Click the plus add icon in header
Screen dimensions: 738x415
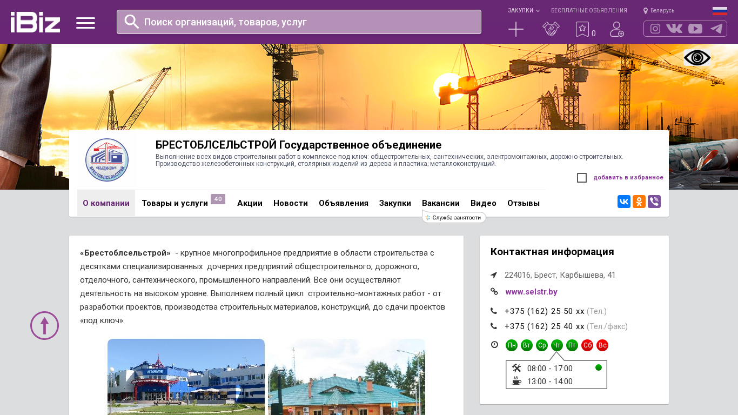coord(516,29)
